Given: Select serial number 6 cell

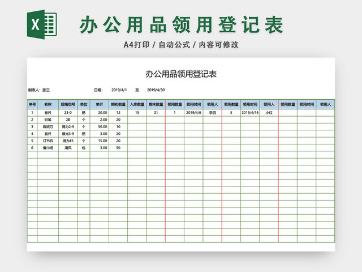Looking at the screenshot, I should point(32,148).
